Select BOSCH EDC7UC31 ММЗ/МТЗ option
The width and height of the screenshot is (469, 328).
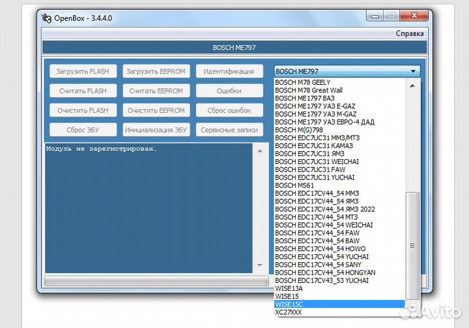(x=339, y=138)
